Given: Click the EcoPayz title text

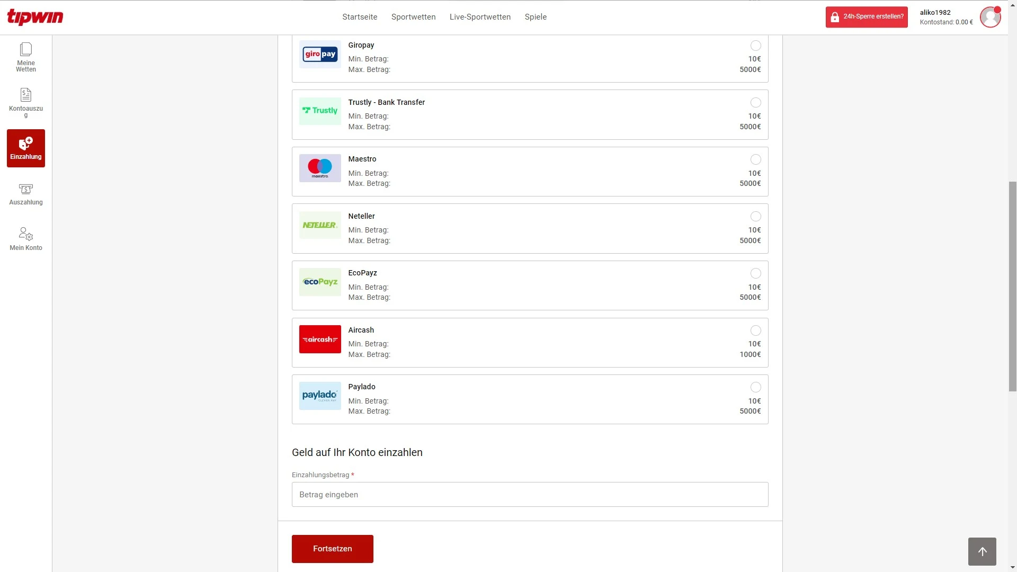Looking at the screenshot, I should 362,273.
